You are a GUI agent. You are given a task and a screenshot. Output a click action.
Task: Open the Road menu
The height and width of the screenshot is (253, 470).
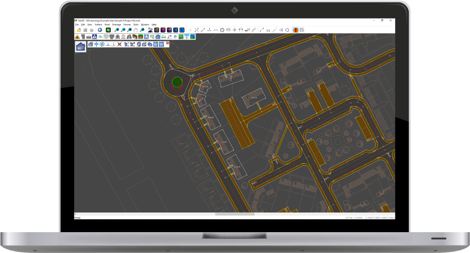(x=107, y=24)
